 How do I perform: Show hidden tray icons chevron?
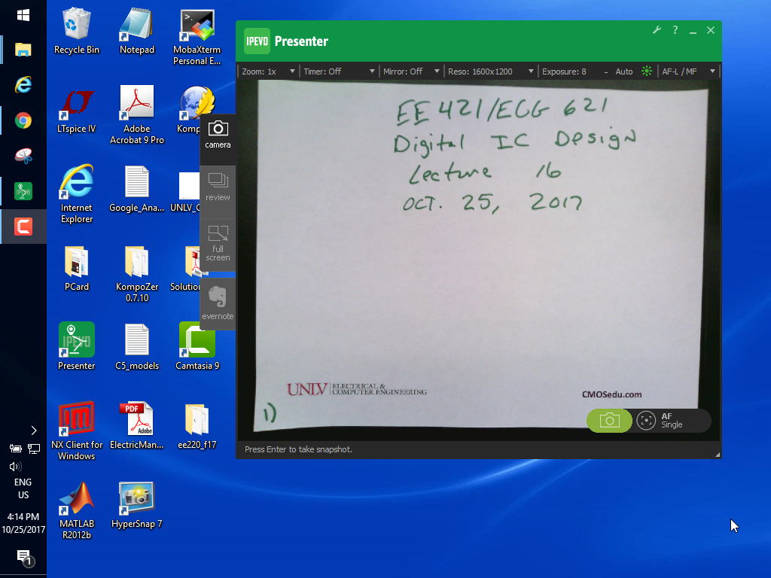click(x=33, y=430)
